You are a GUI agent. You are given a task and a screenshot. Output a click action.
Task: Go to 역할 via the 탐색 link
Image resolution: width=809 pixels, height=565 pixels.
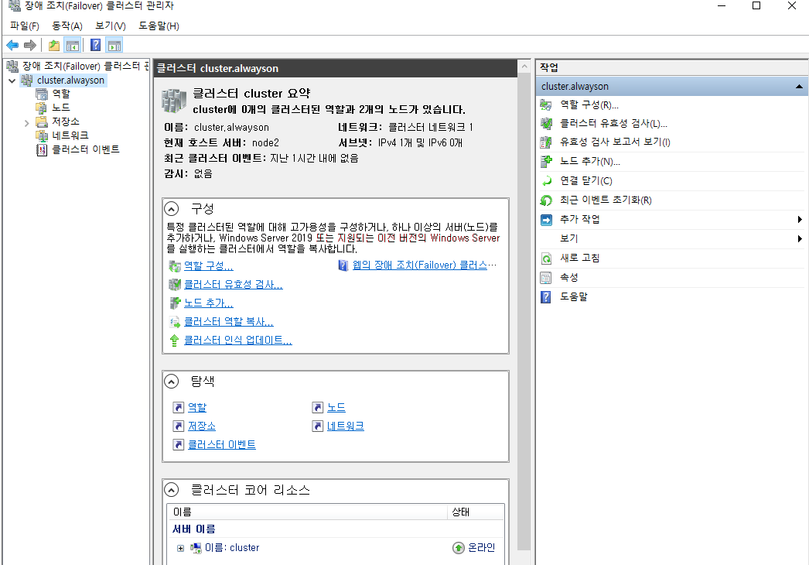point(197,407)
